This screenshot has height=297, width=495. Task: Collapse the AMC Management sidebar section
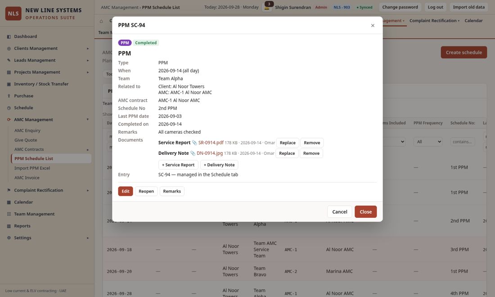click(x=88, y=120)
